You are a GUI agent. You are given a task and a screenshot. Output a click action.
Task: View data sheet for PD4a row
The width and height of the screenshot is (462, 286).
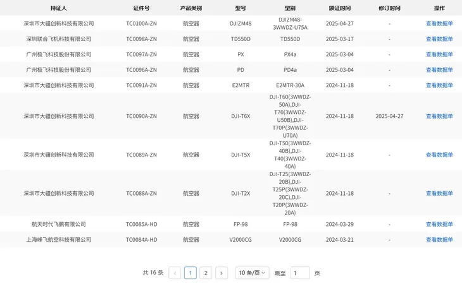439,69
